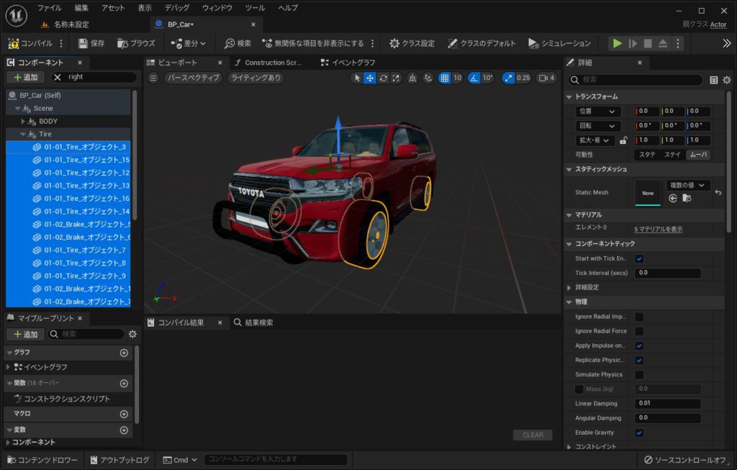This screenshot has width=737, height=470.
Task: Switch to the イベントグラフ tab
Action: click(349, 63)
